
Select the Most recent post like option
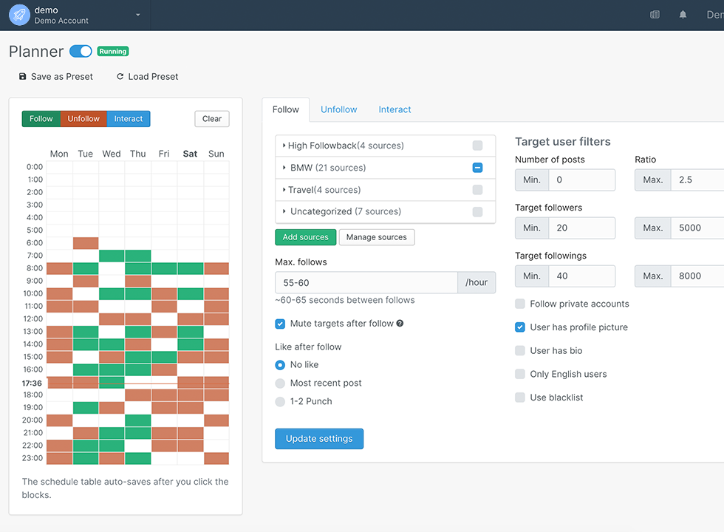[280, 383]
